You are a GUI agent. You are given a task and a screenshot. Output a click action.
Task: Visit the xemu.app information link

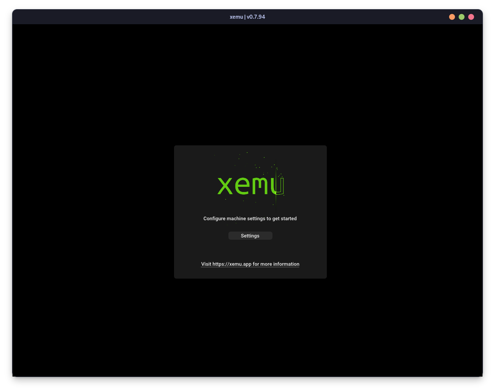pyautogui.click(x=250, y=264)
